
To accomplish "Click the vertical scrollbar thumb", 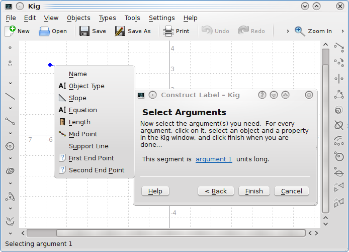I will (326, 138).
